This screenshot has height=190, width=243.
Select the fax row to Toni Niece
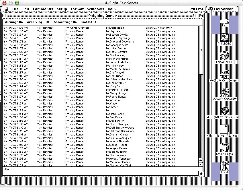(x=100, y=76)
